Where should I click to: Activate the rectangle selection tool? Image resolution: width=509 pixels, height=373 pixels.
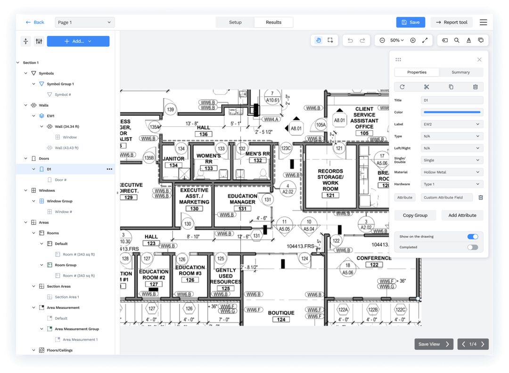(x=330, y=41)
